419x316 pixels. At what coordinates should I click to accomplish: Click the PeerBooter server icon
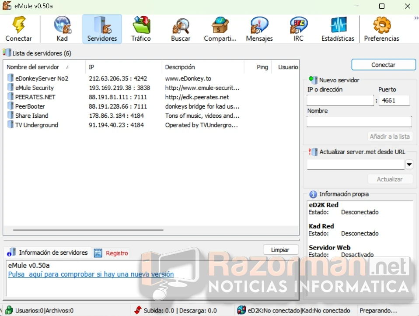(10, 106)
